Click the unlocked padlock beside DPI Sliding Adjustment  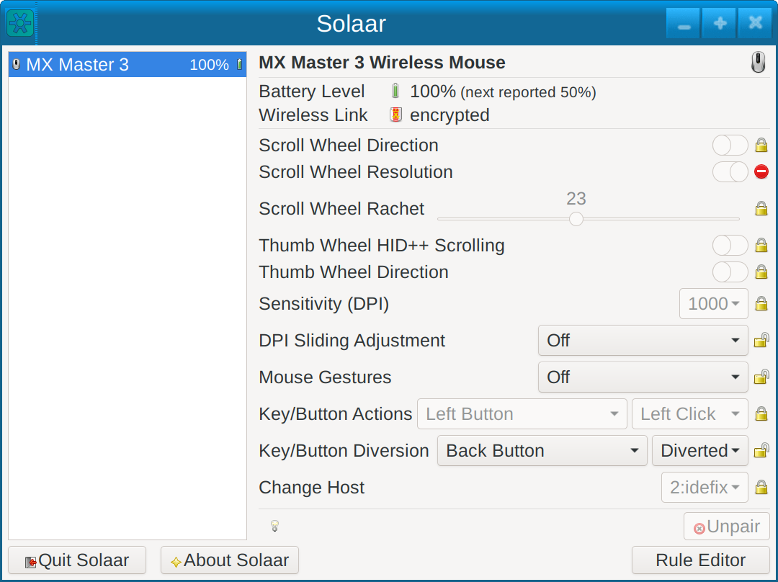[761, 341]
